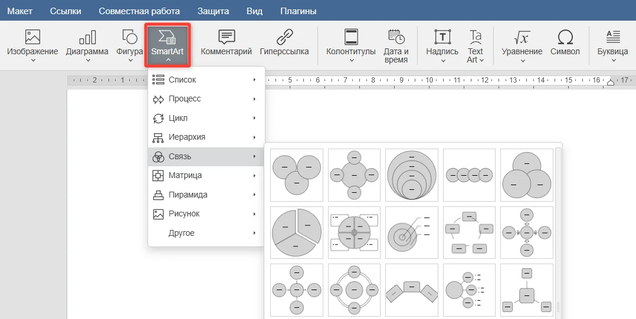Image resolution: width=636 pixels, height=319 pixels.
Task: Expand the Изображение dropdown arrow
Action: pos(33,60)
